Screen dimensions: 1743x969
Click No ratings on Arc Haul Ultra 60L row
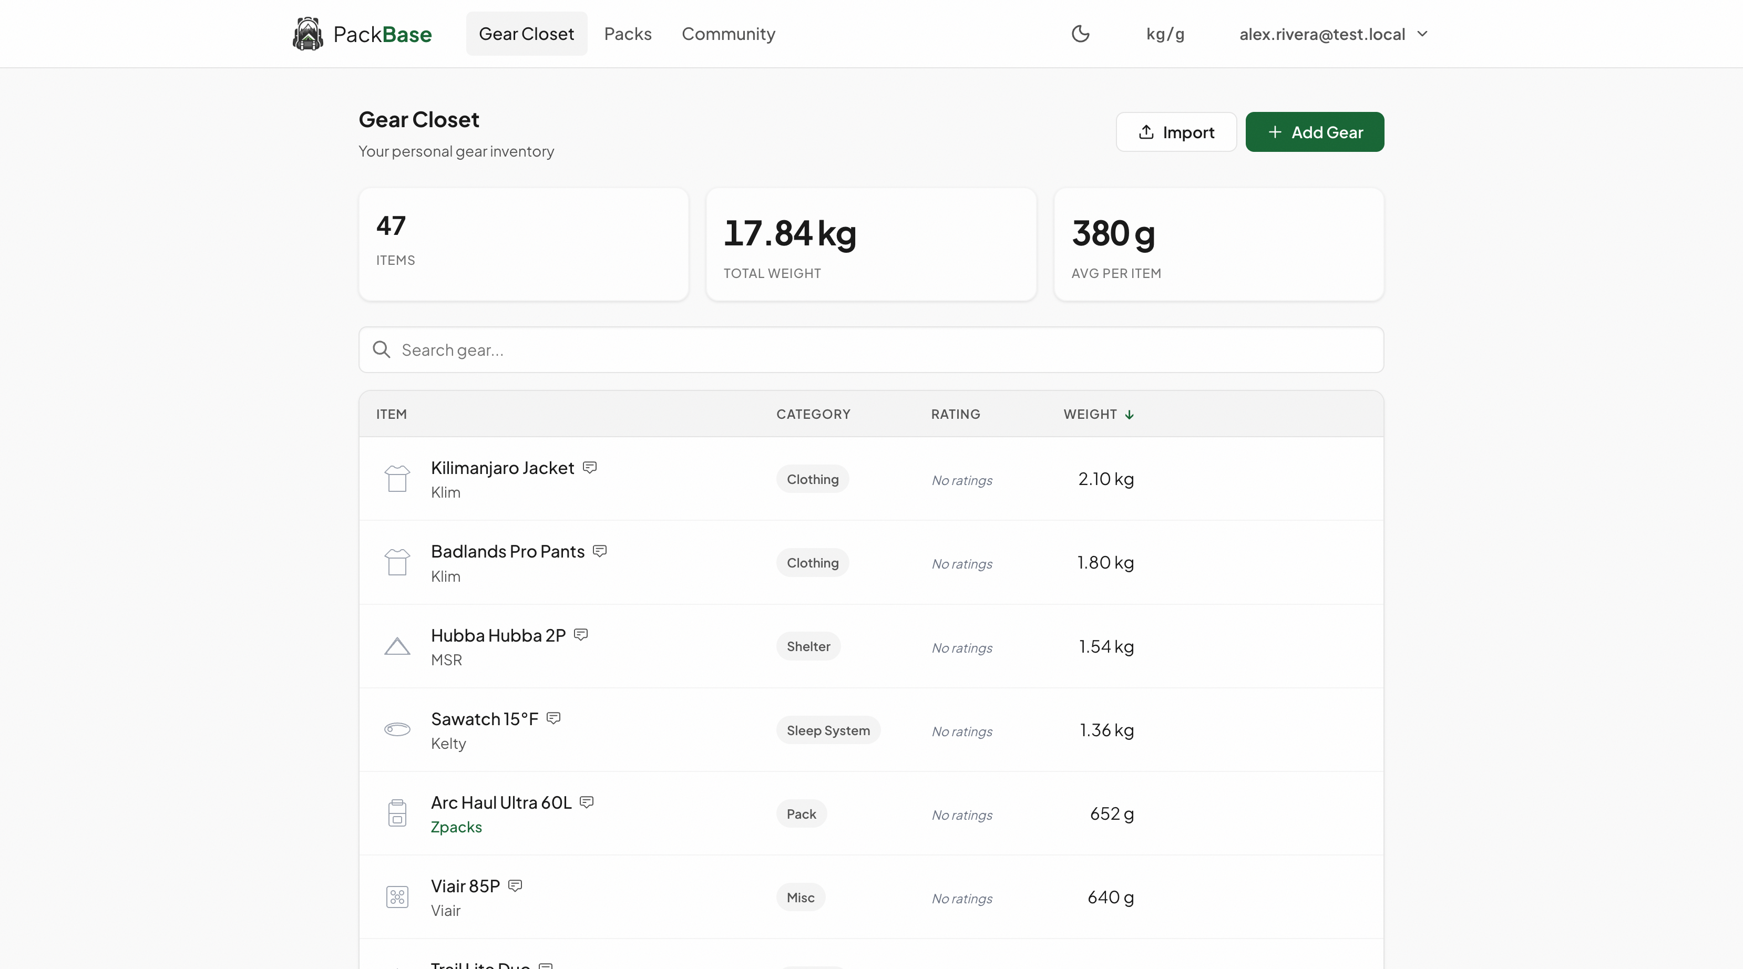(x=961, y=815)
